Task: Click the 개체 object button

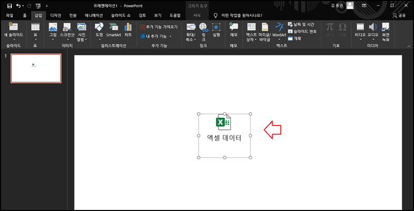Action: 294,38
